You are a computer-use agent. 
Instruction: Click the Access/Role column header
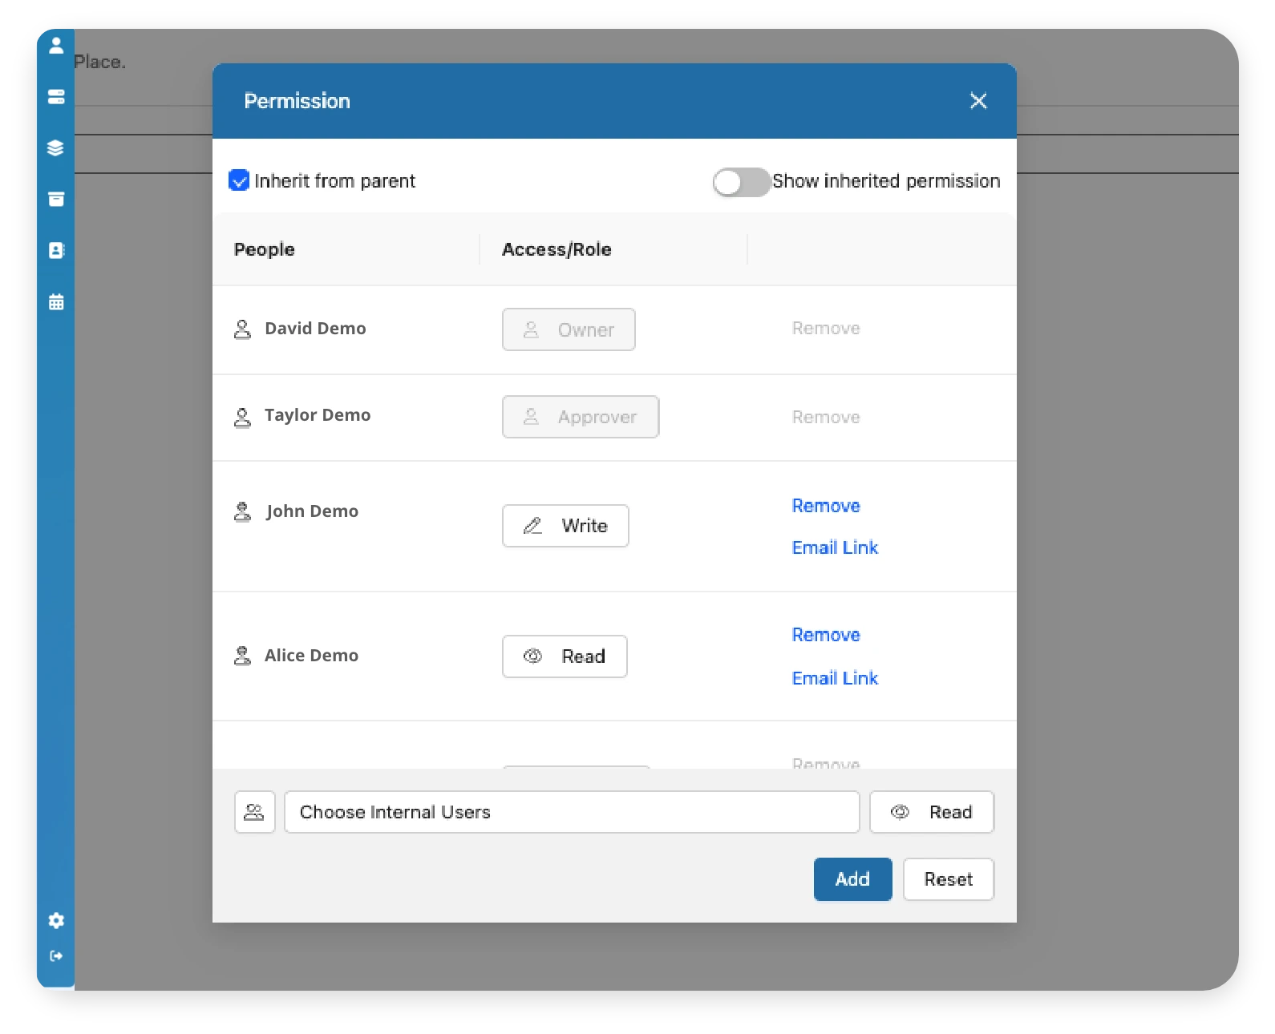point(557,249)
